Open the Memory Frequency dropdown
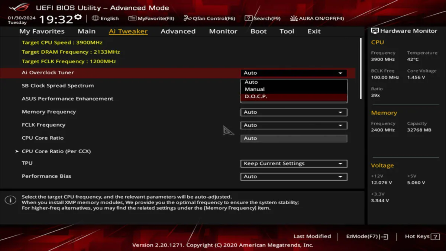 294,112
